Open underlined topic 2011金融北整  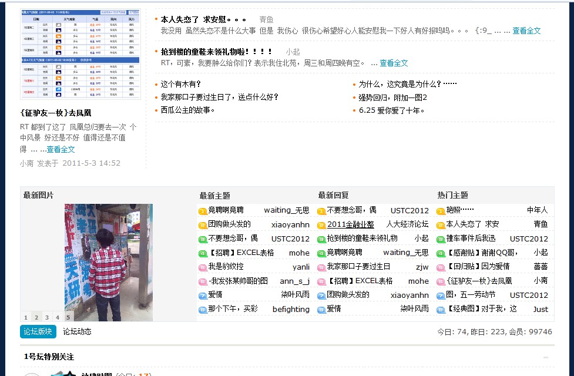coord(351,224)
